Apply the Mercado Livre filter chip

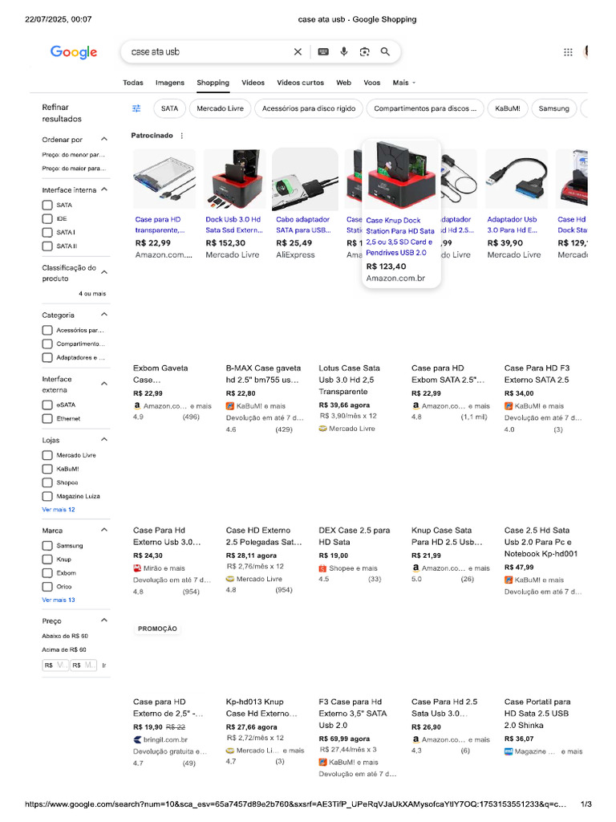pyautogui.click(x=220, y=108)
